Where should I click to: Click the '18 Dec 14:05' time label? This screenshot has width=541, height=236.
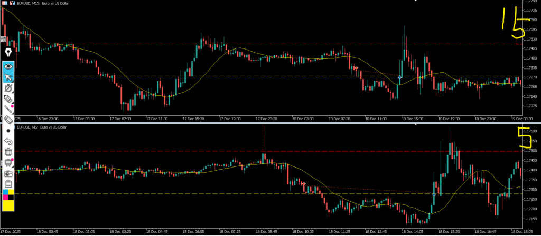(x=413, y=232)
